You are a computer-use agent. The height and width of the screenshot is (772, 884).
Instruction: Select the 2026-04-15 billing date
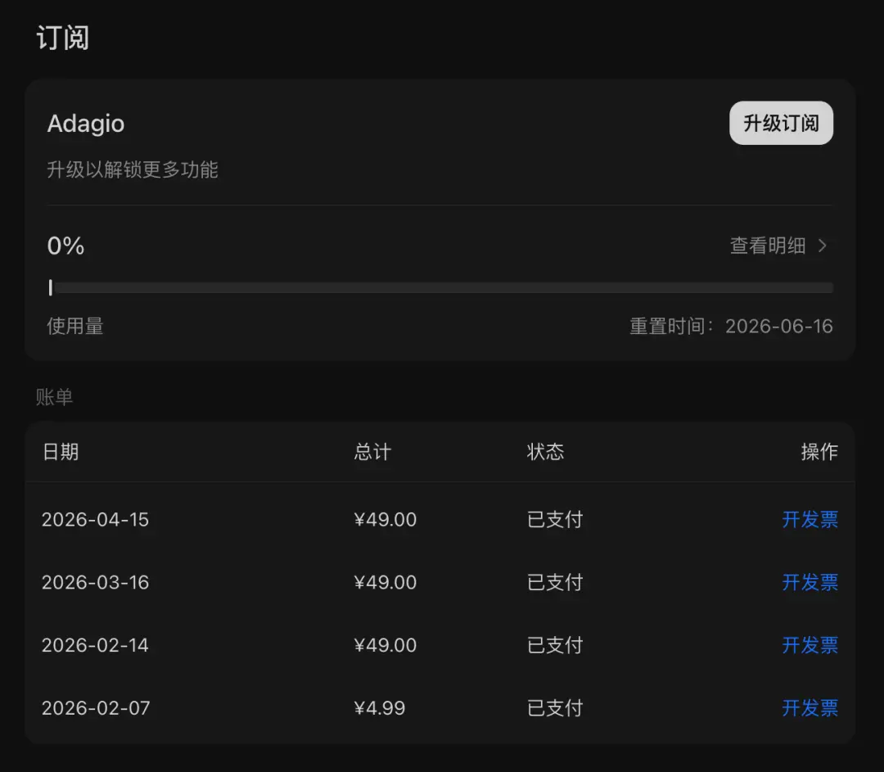[x=95, y=519]
